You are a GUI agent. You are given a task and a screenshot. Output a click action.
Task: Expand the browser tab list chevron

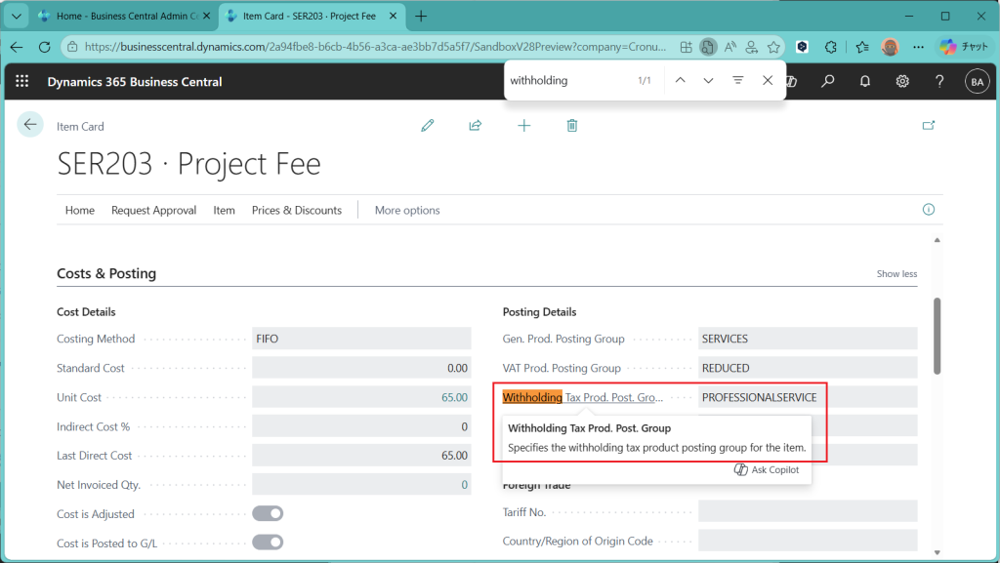point(16,17)
